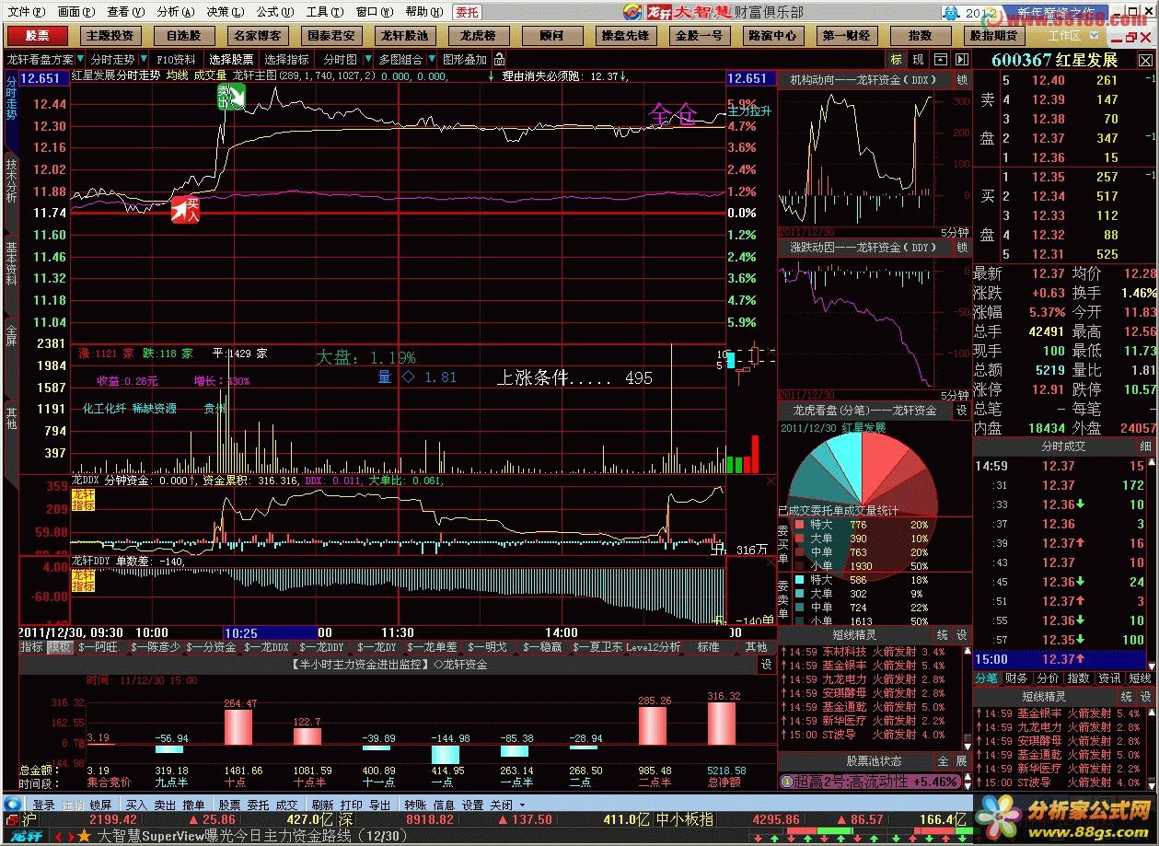
Task: Click 设 settings of 半小时主力资金 panel
Action: [x=766, y=664]
